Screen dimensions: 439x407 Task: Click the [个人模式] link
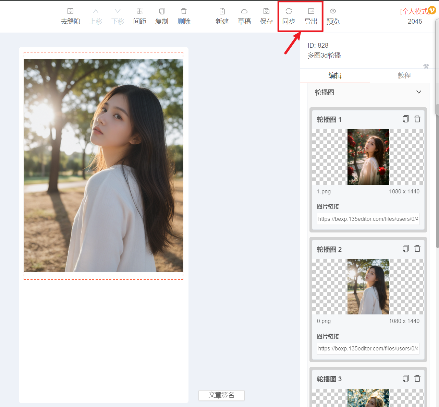coord(414,11)
